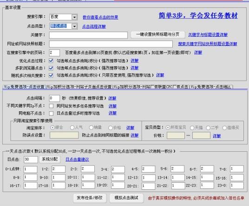Click the 19-20 hour input field
Screen dimensions: 249x206
pos(118,185)
